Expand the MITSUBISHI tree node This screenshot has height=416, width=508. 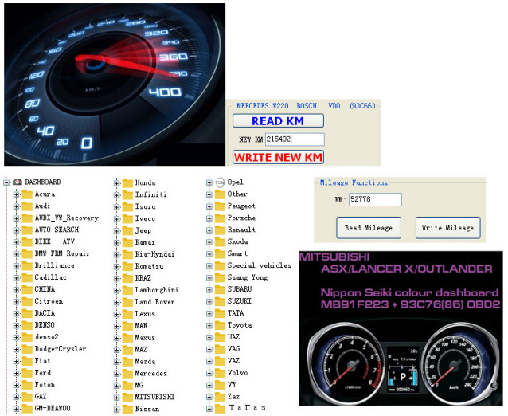[116, 398]
